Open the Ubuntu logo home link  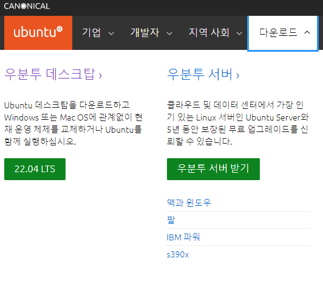point(38,33)
